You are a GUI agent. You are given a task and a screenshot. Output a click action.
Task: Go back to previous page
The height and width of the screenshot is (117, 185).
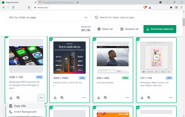point(3,7)
